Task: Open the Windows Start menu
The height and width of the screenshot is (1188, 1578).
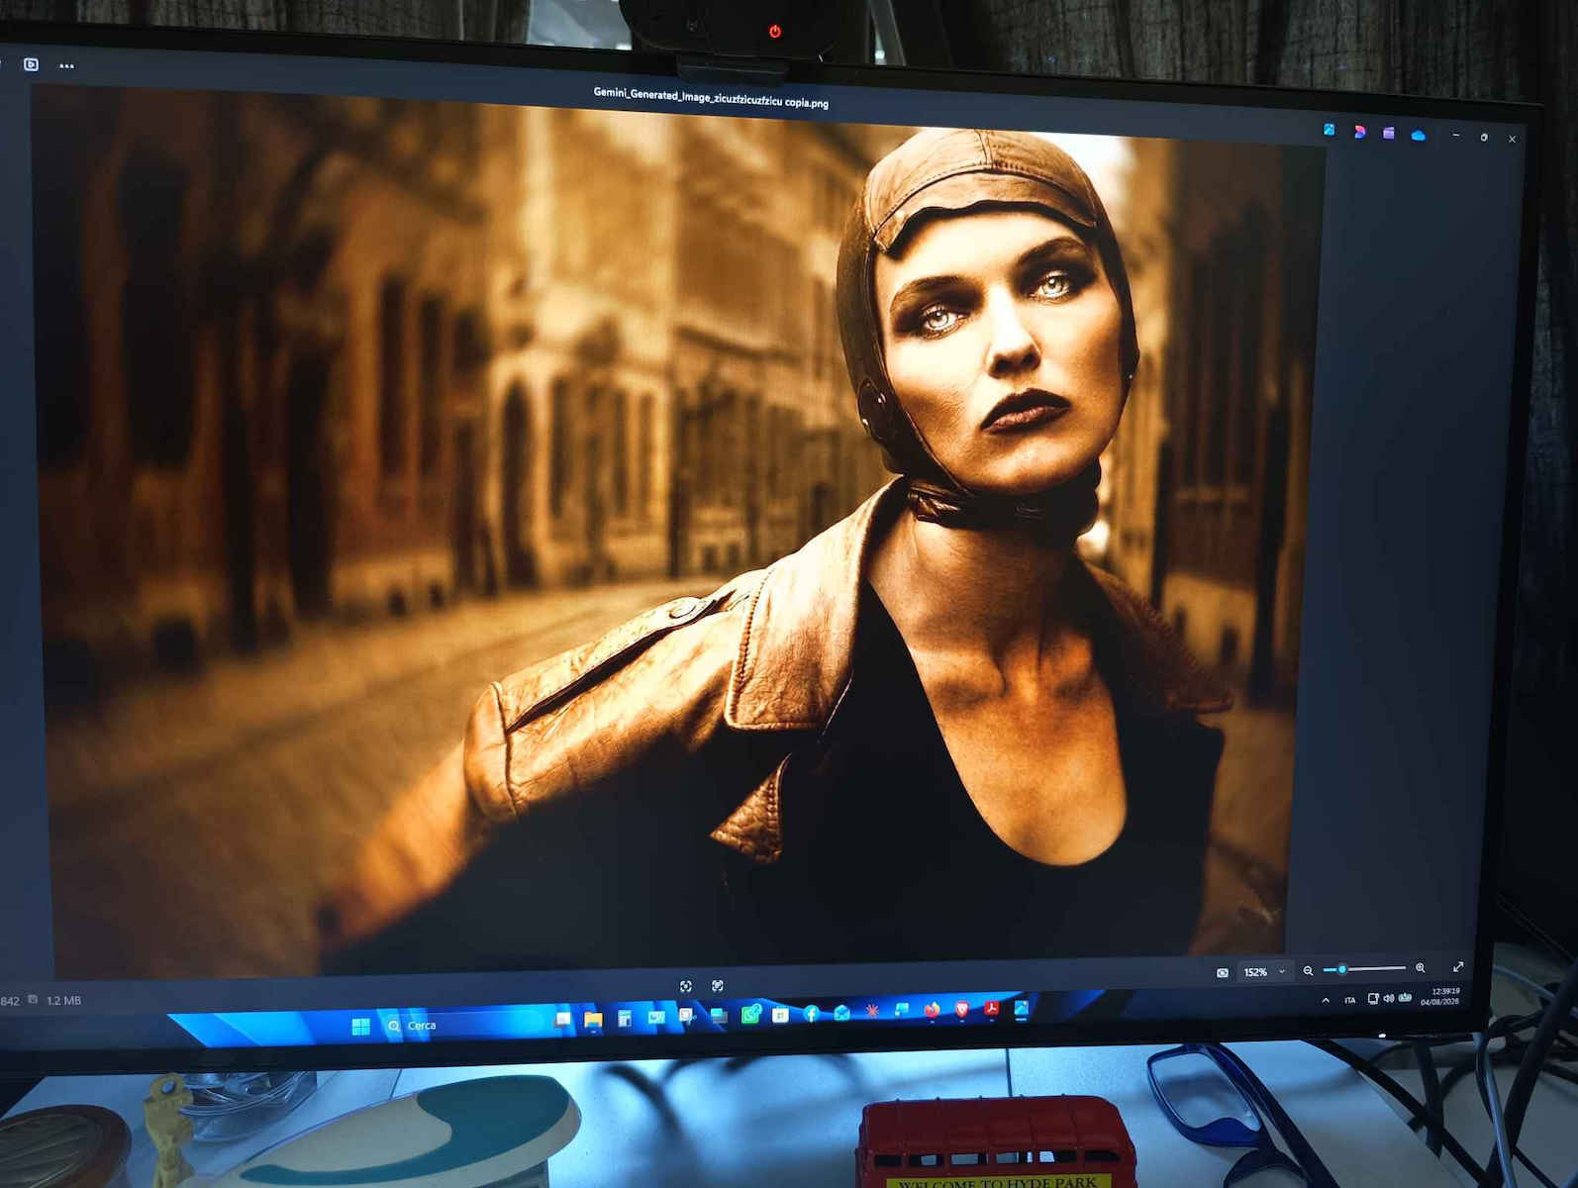Action: click(360, 1026)
